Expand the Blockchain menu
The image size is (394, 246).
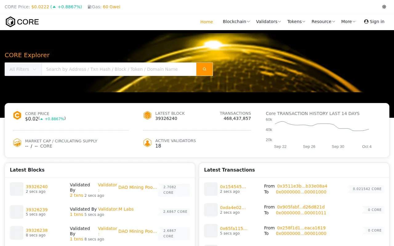[236, 22]
